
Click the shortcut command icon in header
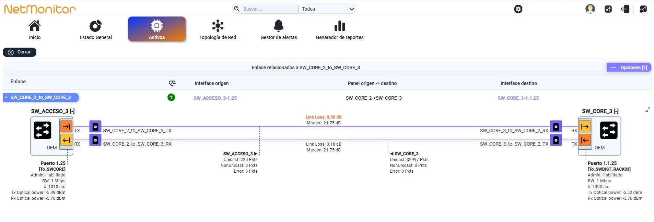608,9
